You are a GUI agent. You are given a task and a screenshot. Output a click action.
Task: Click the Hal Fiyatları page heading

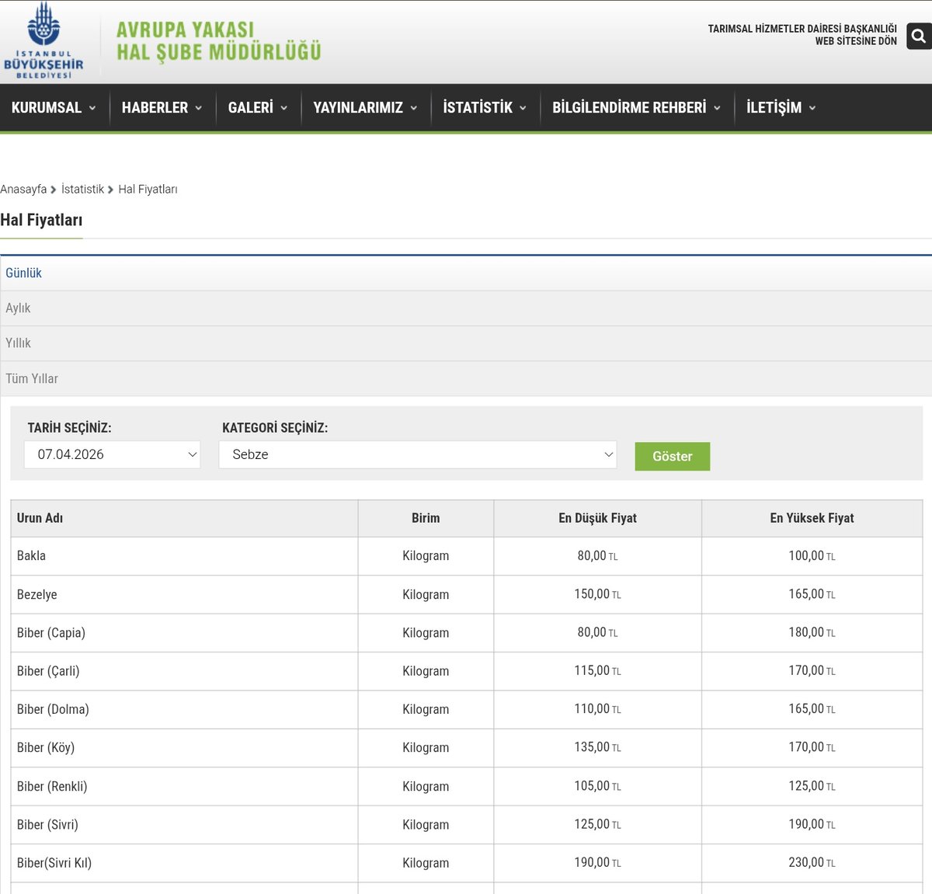41,221
